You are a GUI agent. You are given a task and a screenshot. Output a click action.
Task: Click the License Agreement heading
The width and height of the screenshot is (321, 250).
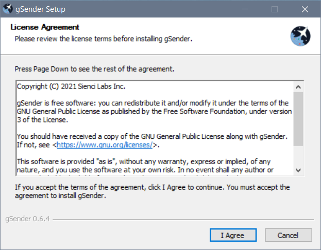[45, 27]
